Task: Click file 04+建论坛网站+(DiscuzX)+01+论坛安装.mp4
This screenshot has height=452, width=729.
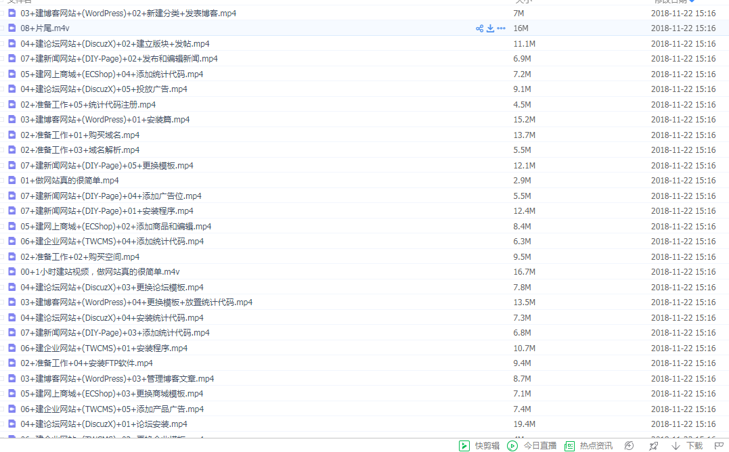Action: [x=104, y=424]
